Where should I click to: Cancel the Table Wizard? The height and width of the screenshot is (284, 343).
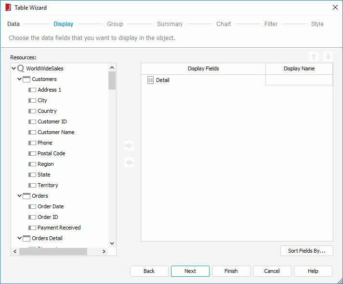click(x=272, y=271)
